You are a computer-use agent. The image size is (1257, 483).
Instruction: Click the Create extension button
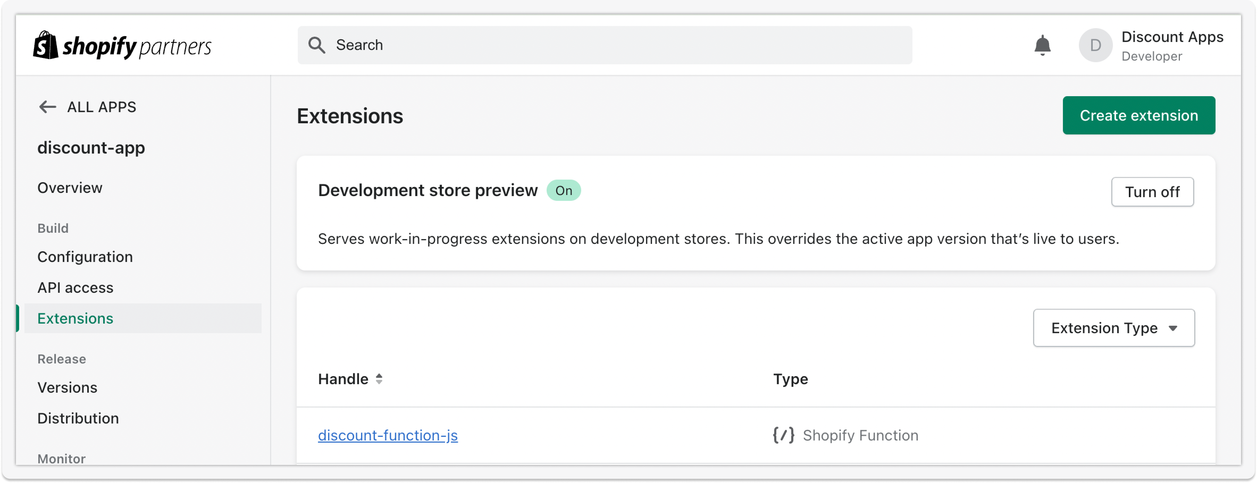tap(1138, 115)
